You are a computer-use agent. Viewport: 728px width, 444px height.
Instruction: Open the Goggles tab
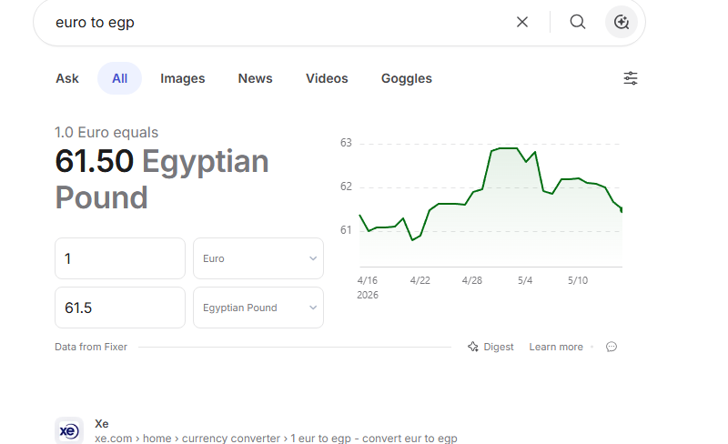click(x=407, y=78)
